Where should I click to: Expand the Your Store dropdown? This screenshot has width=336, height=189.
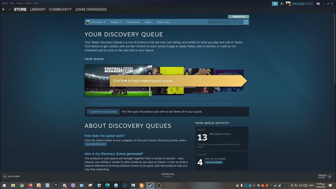(96, 22)
